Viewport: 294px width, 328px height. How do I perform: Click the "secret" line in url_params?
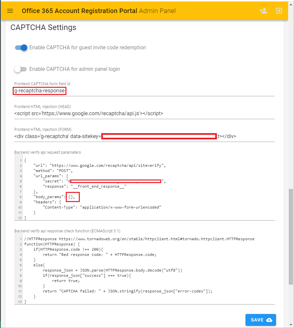pos(104,181)
